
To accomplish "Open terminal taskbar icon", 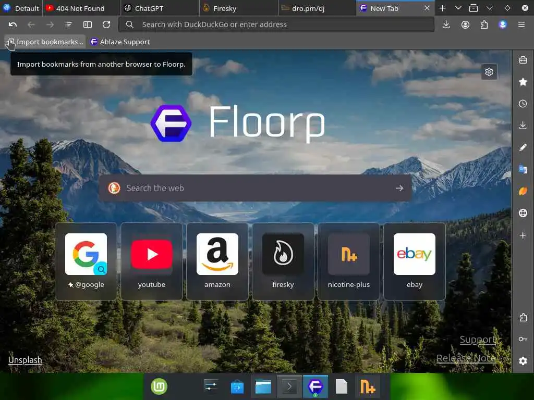I will tap(289, 387).
